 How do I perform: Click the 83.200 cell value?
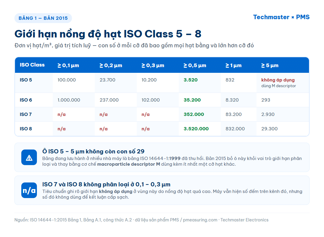coord(233,114)
